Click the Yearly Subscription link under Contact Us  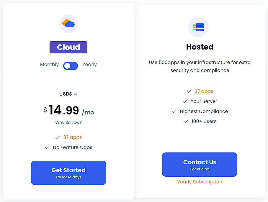[x=200, y=182]
